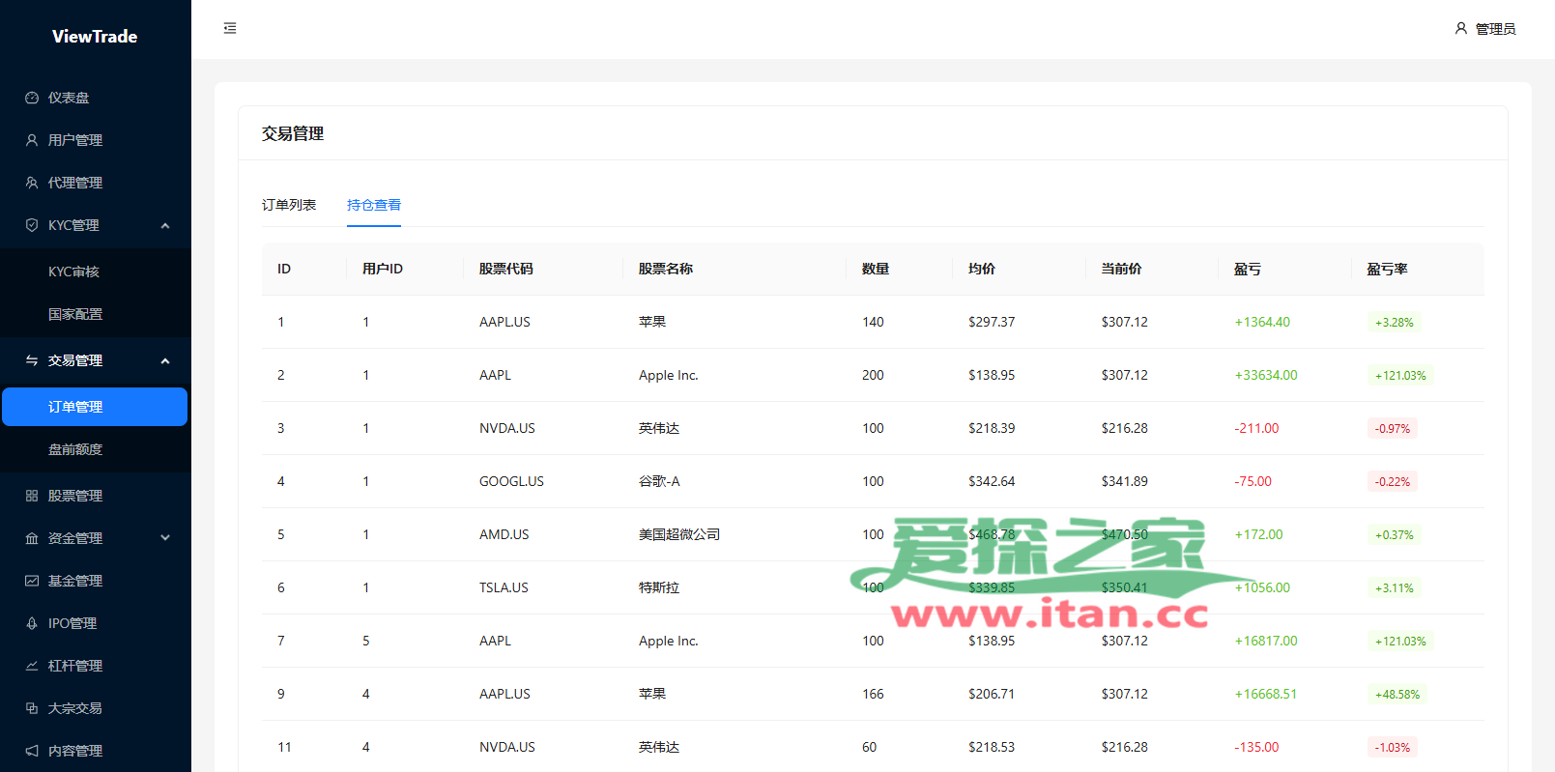Click the 代理管理 agents icon

point(32,183)
